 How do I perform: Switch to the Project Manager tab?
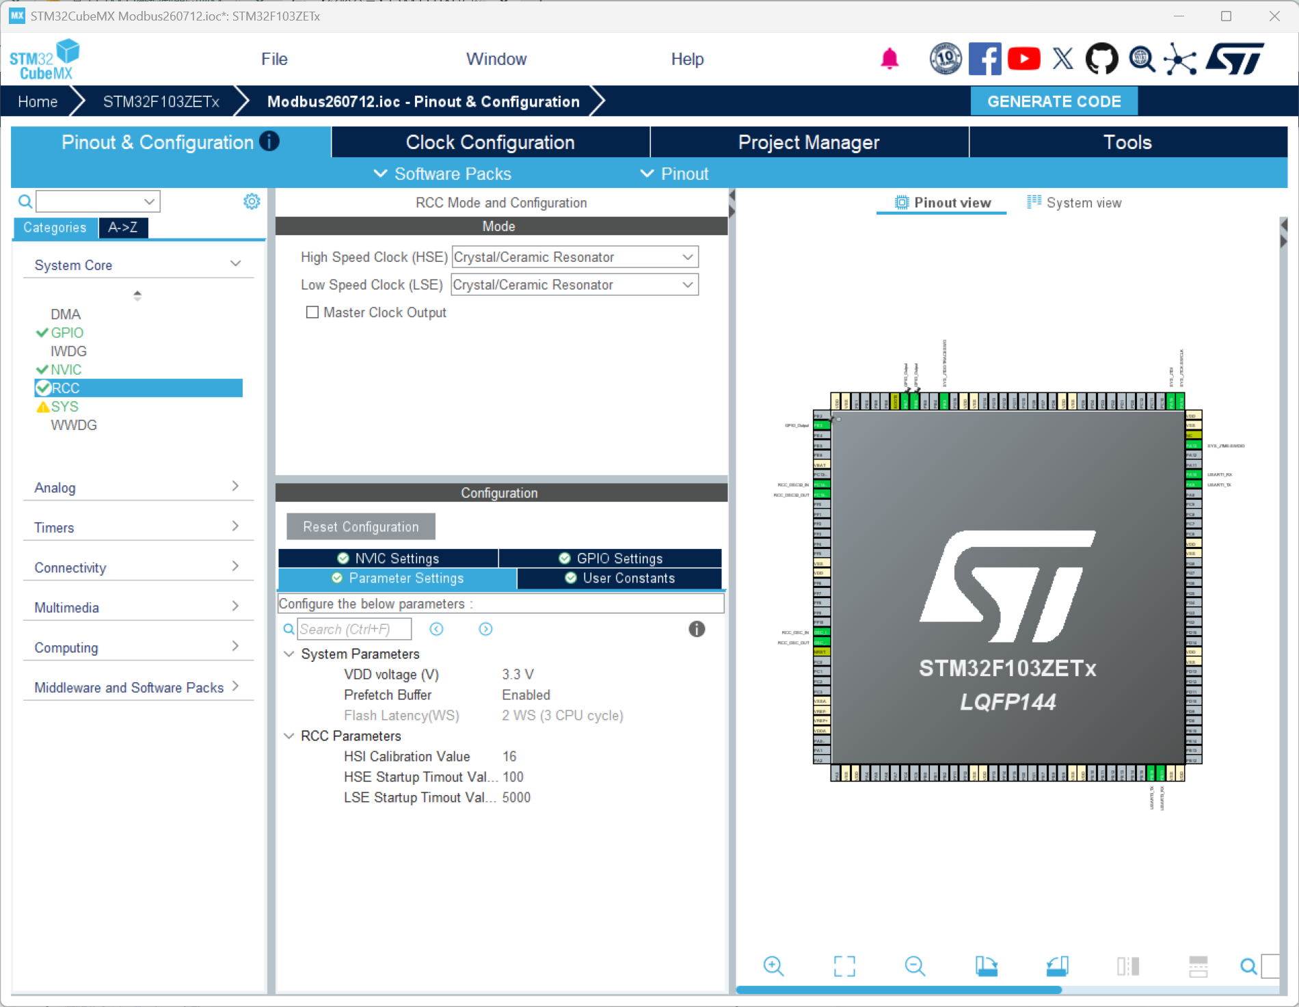coord(809,142)
